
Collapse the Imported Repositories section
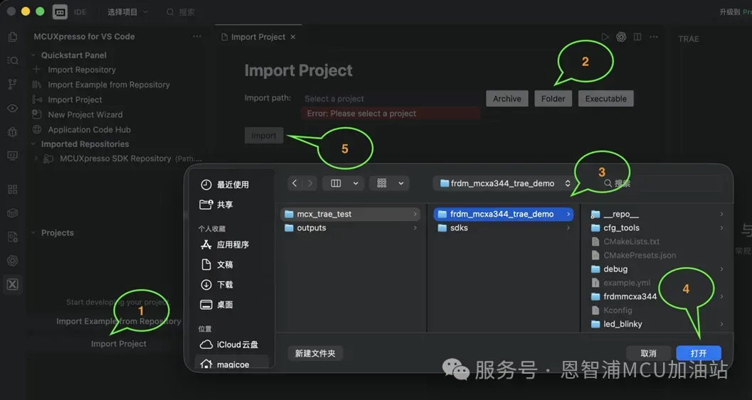(33, 144)
